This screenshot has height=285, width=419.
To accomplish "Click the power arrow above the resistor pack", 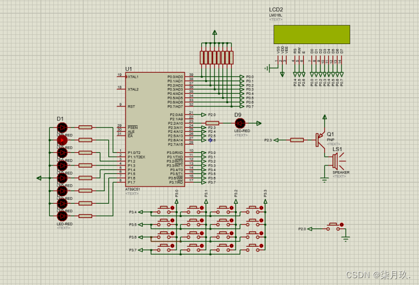I will [x=214, y=33].
